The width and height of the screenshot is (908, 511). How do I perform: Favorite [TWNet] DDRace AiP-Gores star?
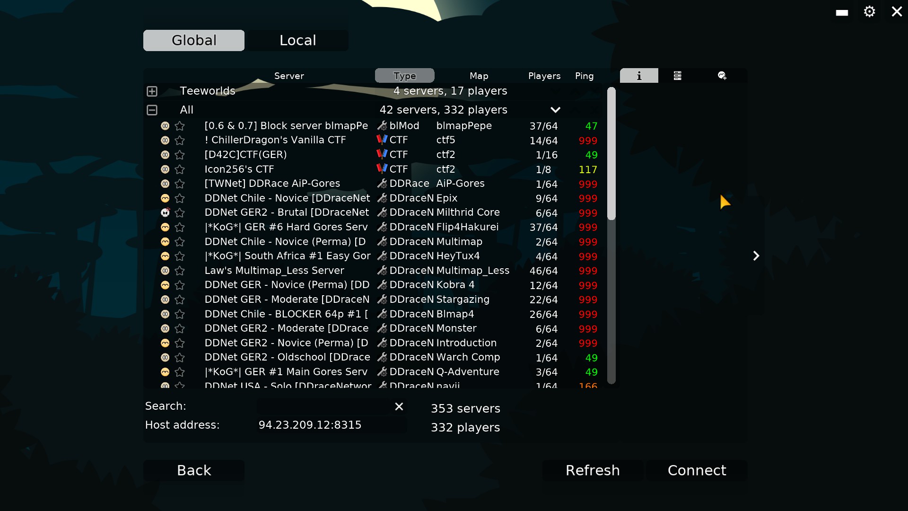pyautogui.click(x=180, y=184)
